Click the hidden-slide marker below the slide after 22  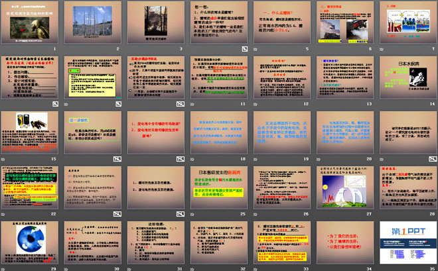[x=117, y=214]
